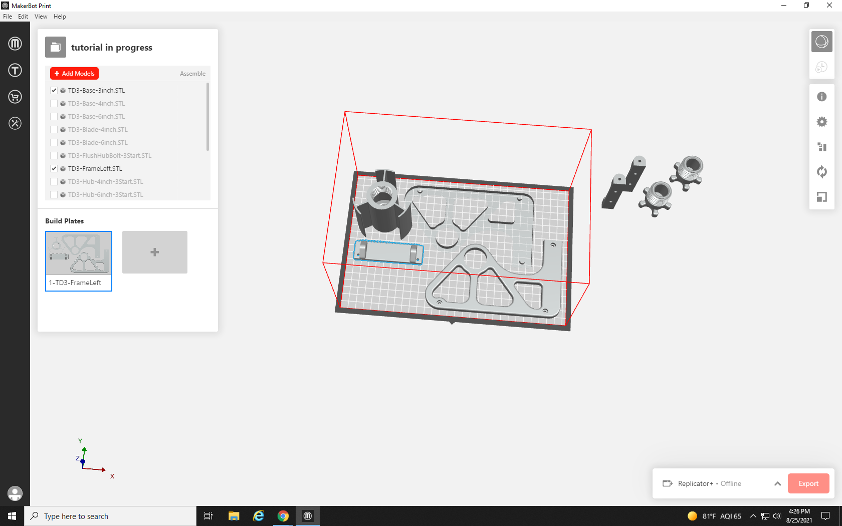Open Windows Start menu
The width and height of the screenshot is (842, 526).
[12, 516]
